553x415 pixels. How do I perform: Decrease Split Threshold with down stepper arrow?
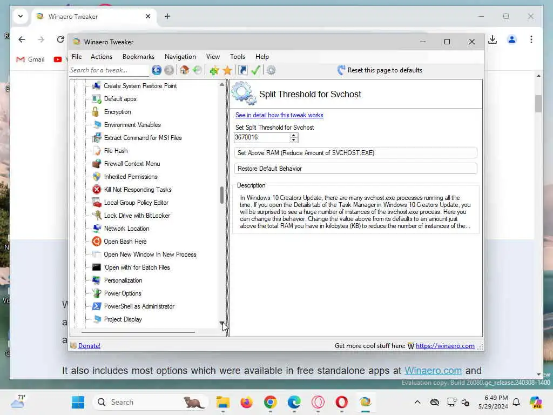tap(294, 140)
